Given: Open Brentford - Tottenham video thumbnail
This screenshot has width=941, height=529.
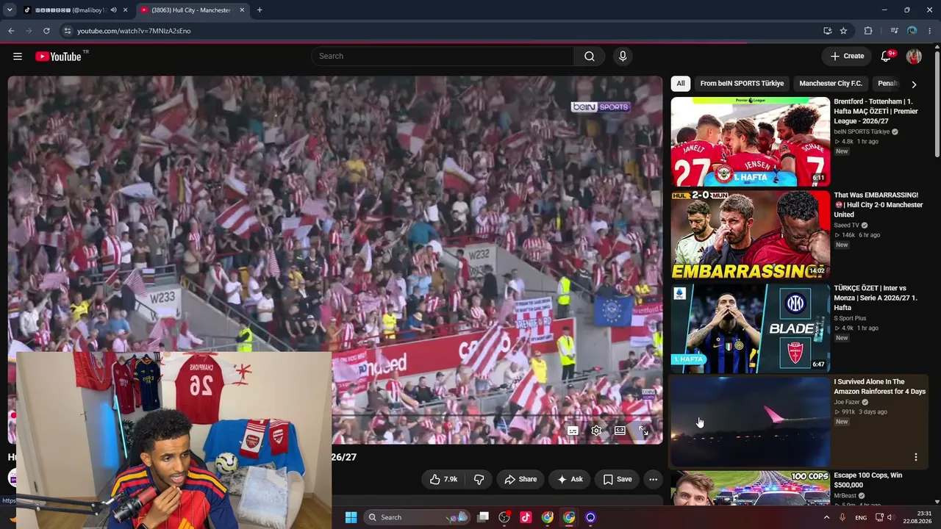Looking at the screenshot, I should [x=751, y=142].
